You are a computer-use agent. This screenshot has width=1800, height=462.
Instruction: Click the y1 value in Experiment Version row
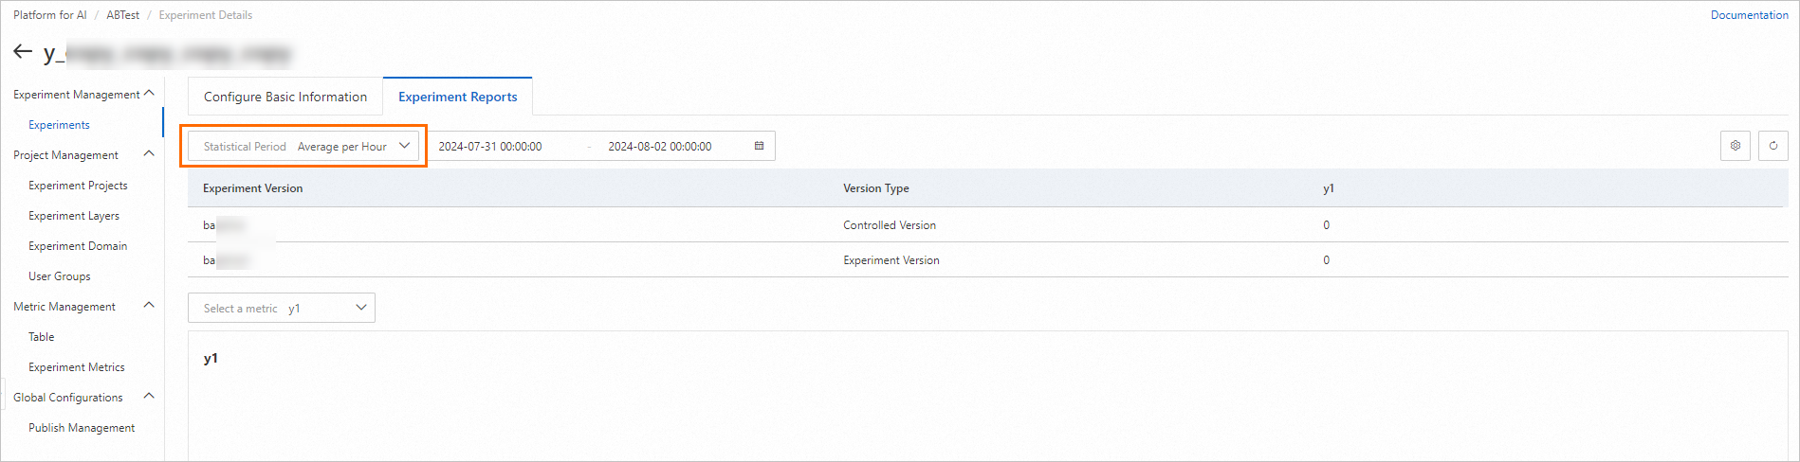click(1326, 260)
